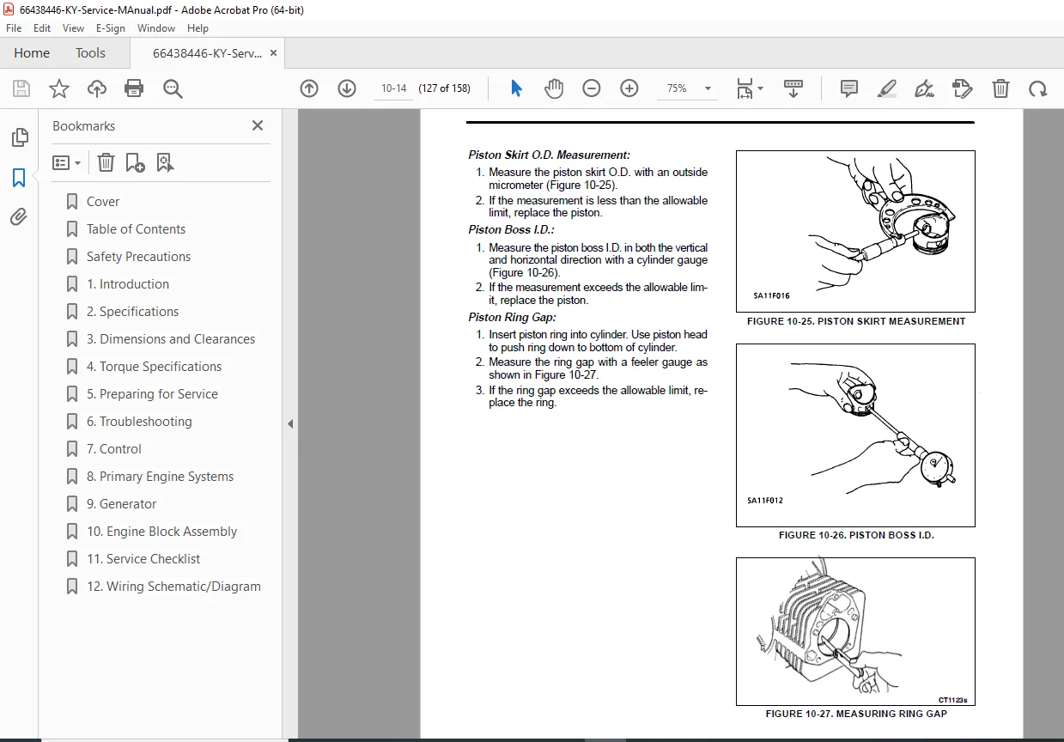Go to previous page arrow
The image size is (1064, 742).
[x=309, y=88]
